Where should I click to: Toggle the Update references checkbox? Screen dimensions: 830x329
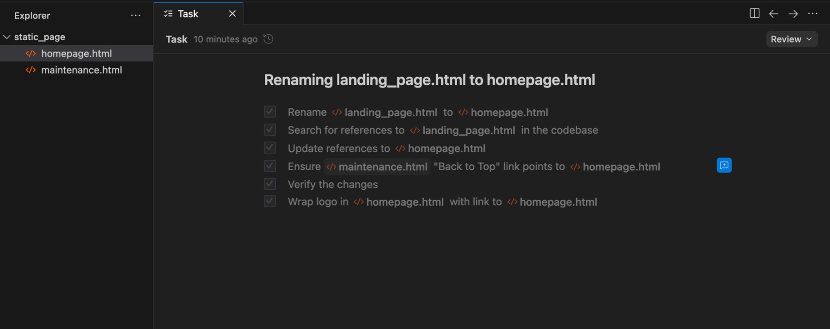click(x=270, y=148)
